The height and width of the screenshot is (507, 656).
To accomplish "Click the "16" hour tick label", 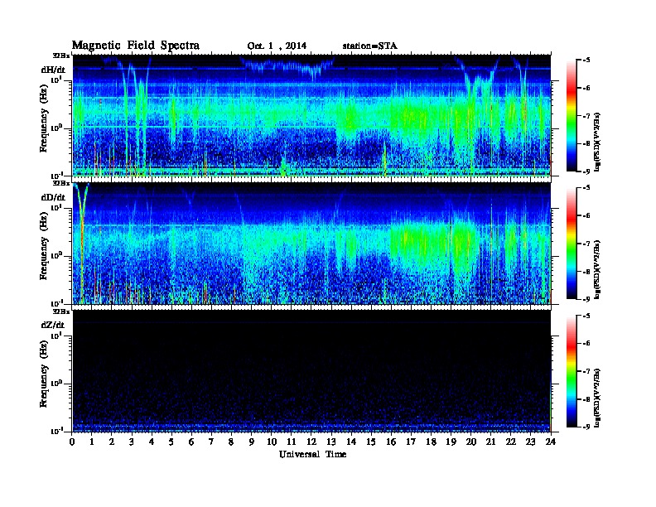I will point(391,442).
